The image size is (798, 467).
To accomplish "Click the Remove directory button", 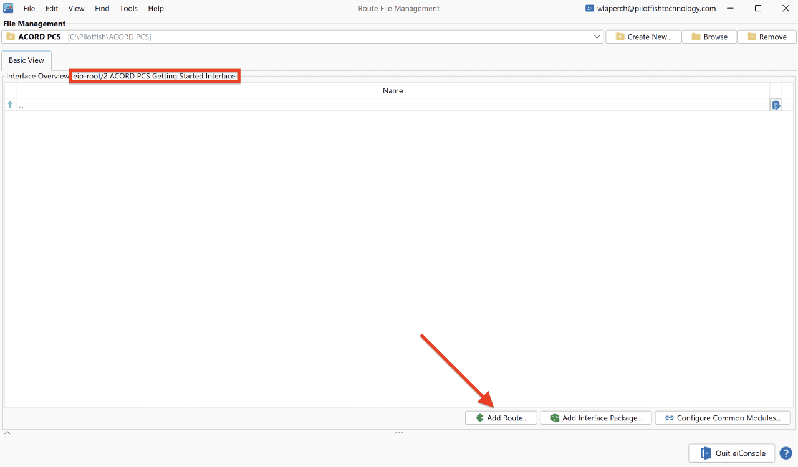I will pos(766,37).
